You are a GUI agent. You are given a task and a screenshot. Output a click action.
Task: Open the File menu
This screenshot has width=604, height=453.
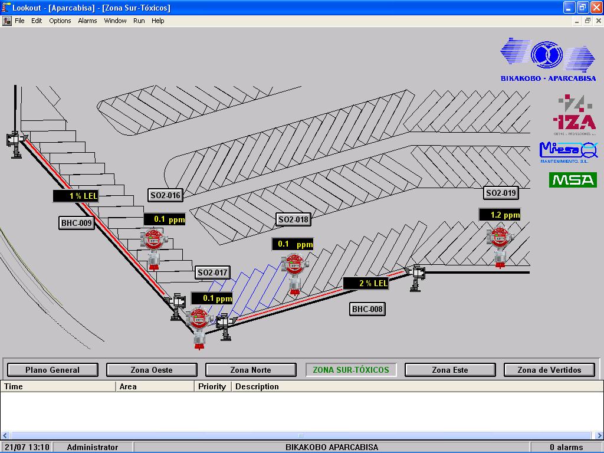tap(19, 21)
